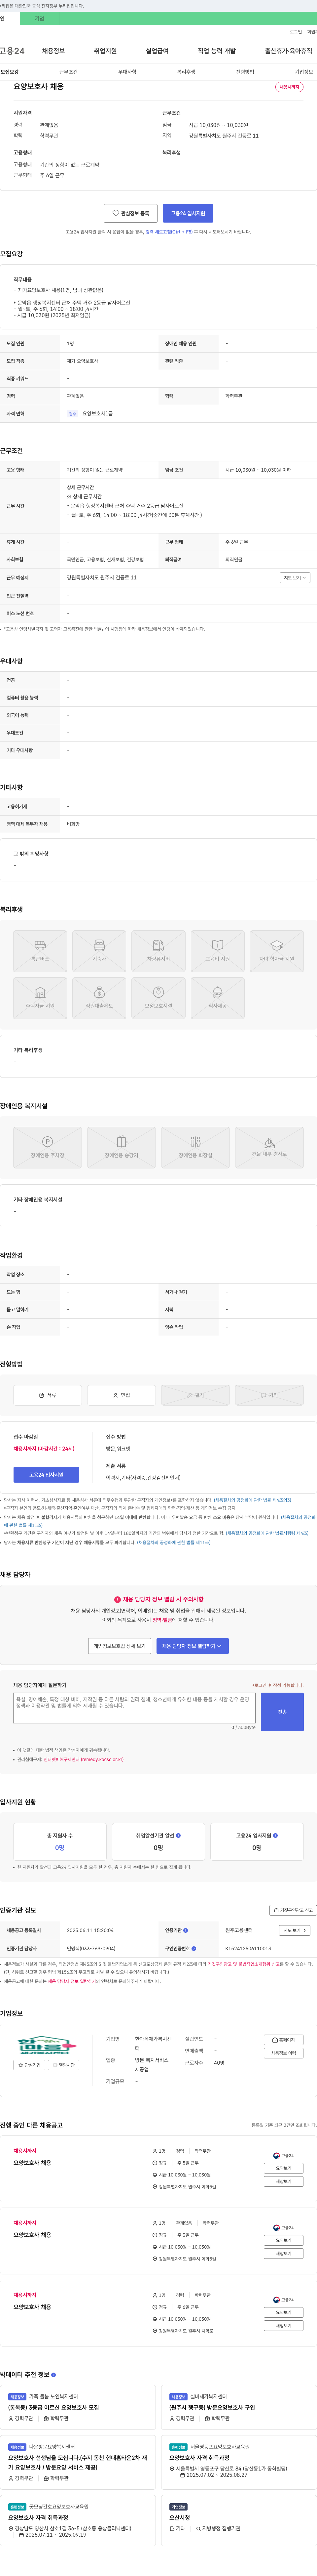
Task: Click the 장애인용 주차장 facility icon
Action: (47, 1147)
